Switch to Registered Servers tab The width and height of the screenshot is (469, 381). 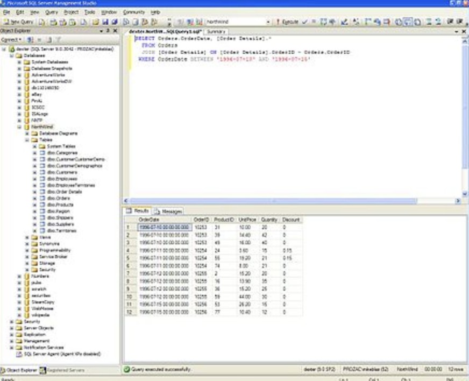tap(62, 370)
